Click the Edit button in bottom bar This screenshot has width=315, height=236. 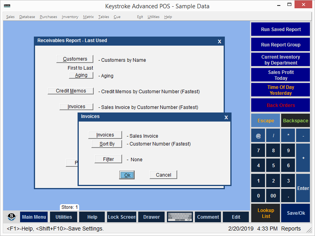point(236,217)
